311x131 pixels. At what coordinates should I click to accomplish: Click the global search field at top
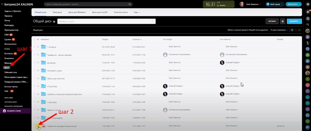(88, 4)
